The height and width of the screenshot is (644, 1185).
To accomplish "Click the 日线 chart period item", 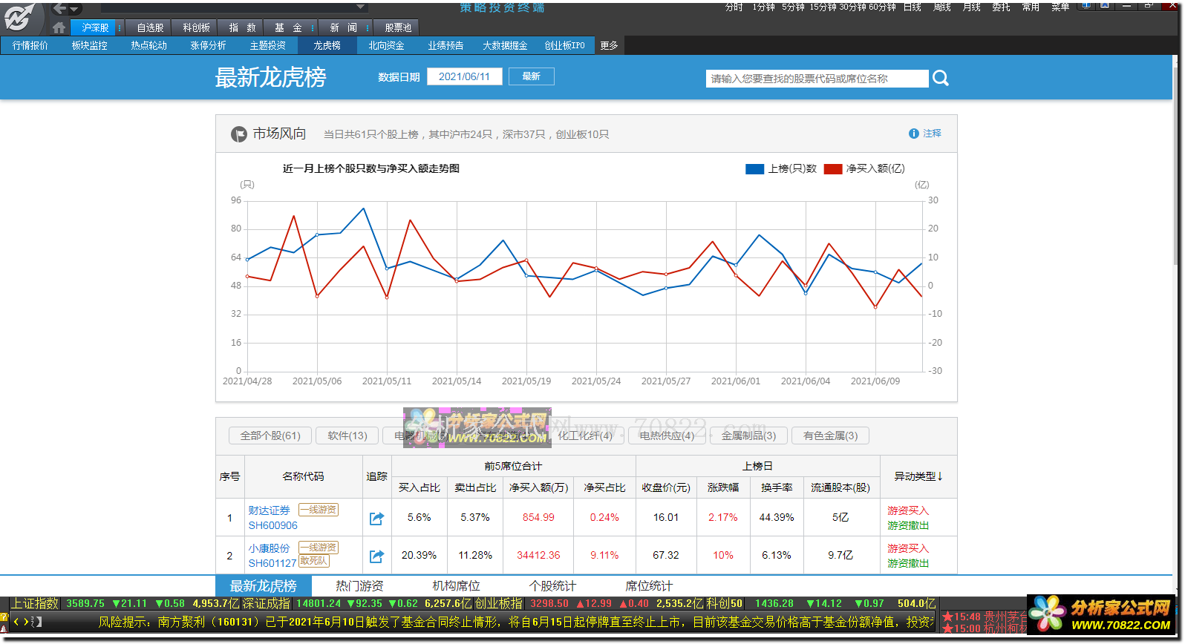I will (913, 7).
